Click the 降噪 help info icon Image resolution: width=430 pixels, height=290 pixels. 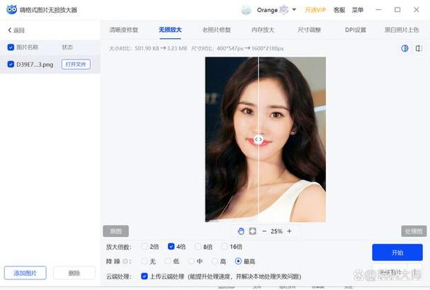(x=125, y=261)
